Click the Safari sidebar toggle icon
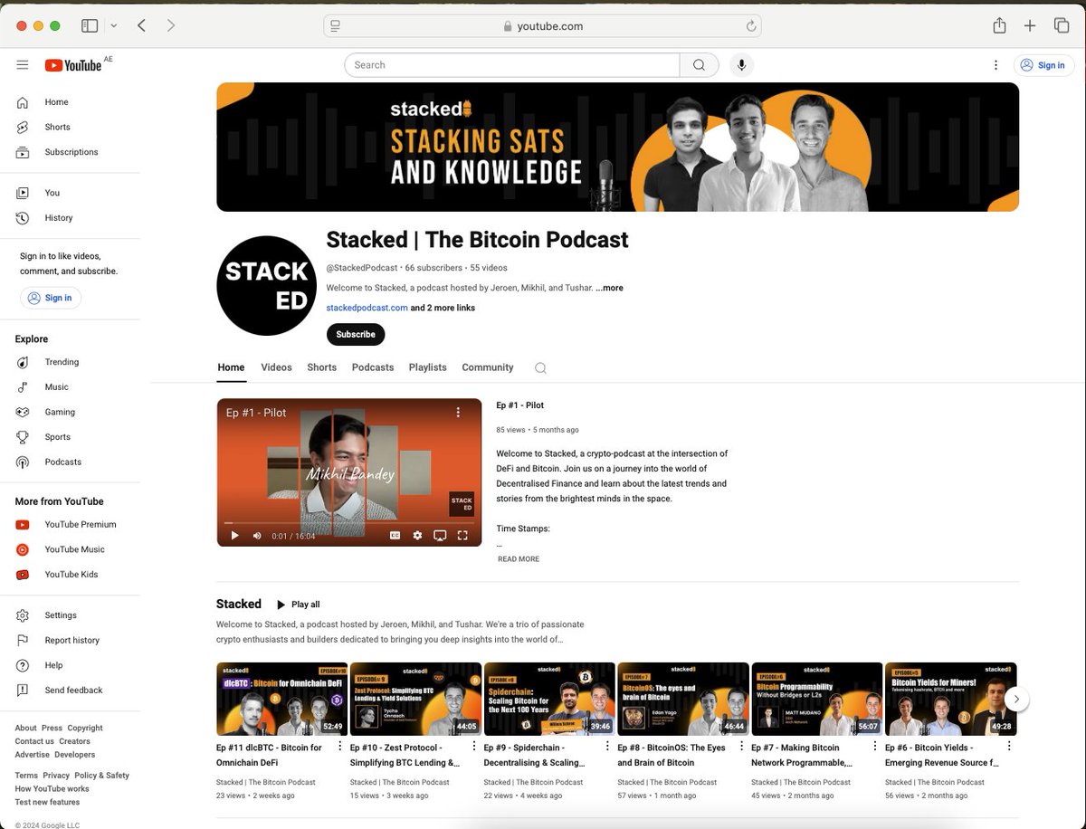This screenshot has width=1086, height=829. coord(90,26)
